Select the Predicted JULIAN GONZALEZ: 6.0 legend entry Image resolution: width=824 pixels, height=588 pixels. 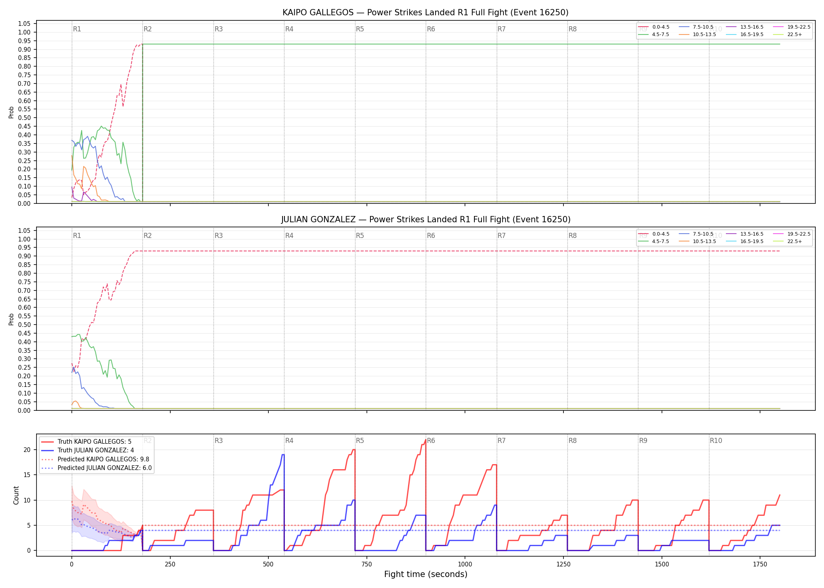97,468
